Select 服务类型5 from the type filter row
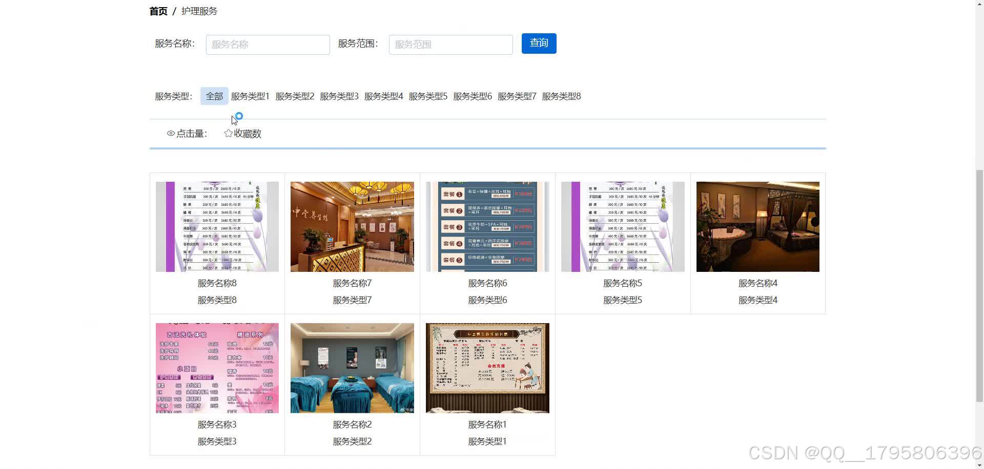Screen dimensions: 984x469 tap(428, 96)
